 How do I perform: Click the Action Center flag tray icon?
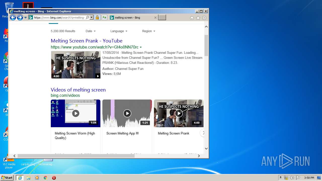tap(298, 178)
